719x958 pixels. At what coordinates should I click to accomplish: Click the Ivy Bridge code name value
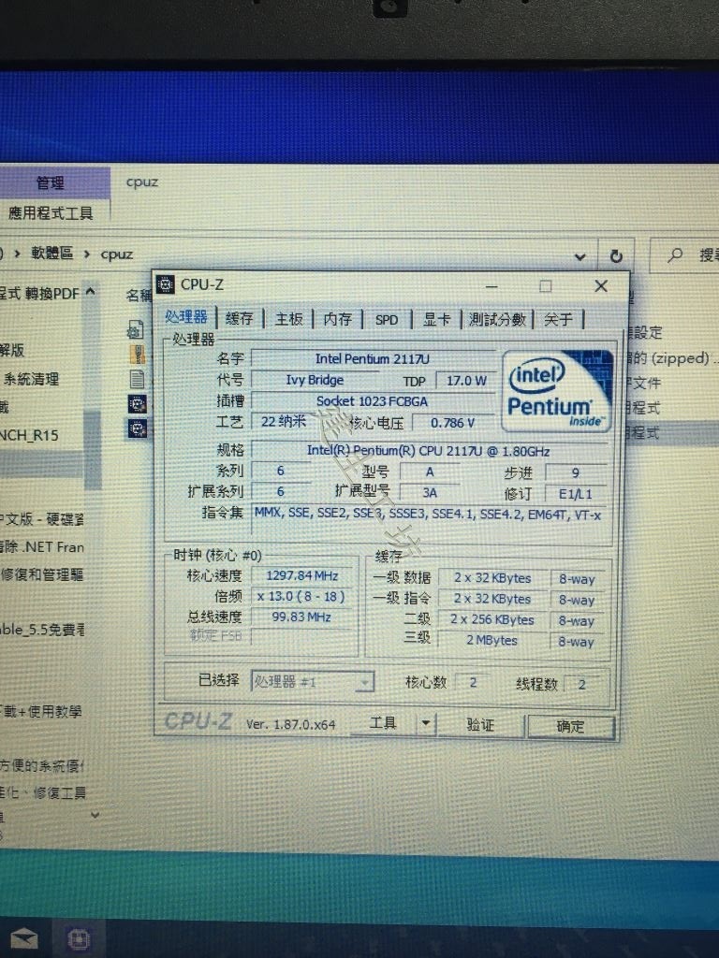(315, 380)
